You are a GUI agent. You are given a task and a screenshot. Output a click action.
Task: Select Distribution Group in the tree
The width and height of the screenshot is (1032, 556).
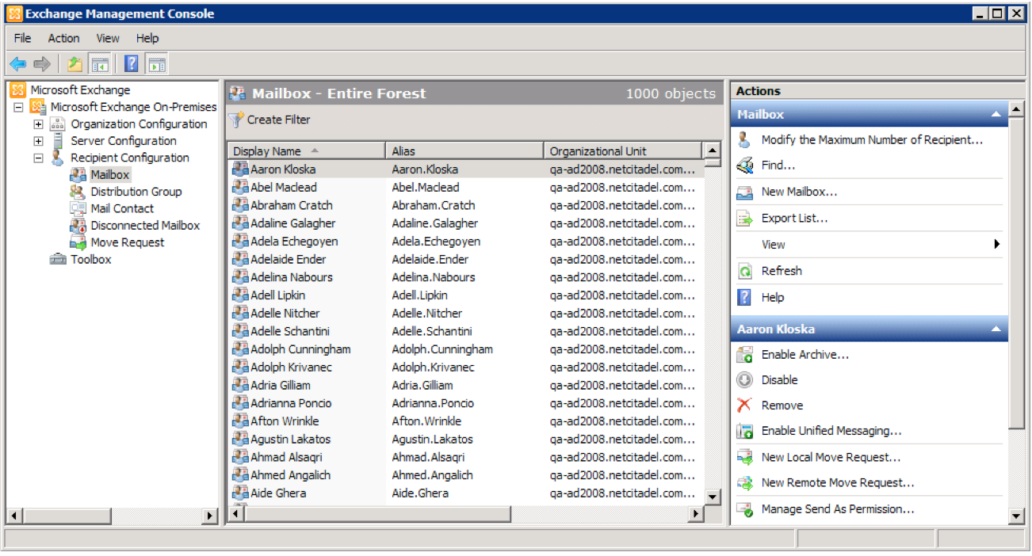coord(136,192)
